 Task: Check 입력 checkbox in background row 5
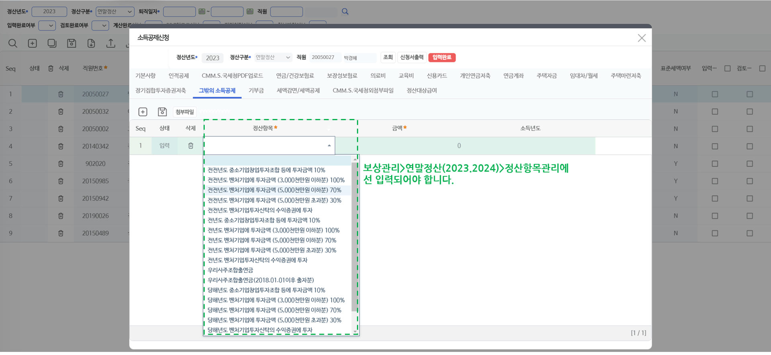715,163
